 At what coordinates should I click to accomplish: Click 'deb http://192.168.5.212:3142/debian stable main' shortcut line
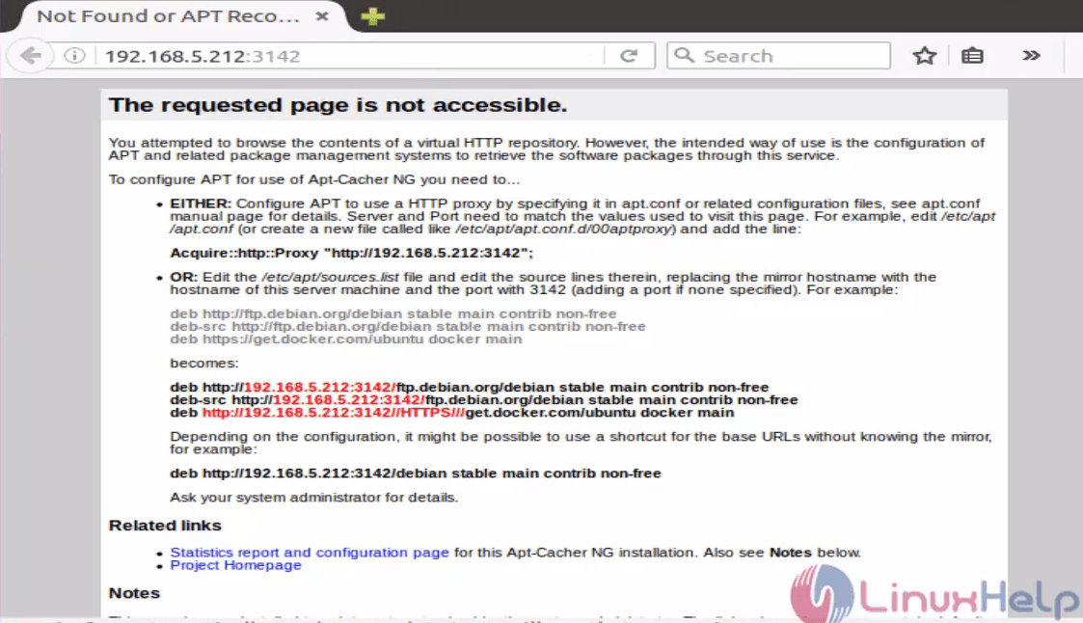pyautogui.click(x=415, y=474)
